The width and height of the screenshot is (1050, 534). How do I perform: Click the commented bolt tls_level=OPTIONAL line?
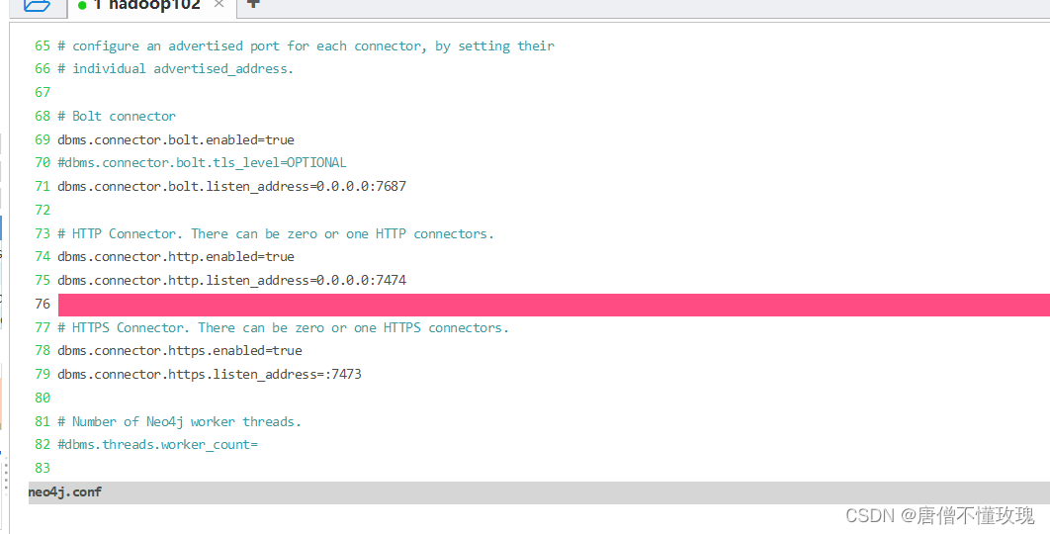tap(203, 163)
